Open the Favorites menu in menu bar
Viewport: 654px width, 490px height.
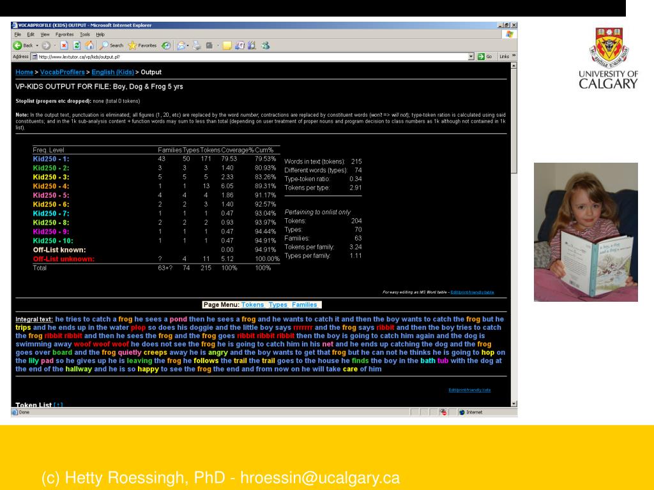tap(65, 34)
